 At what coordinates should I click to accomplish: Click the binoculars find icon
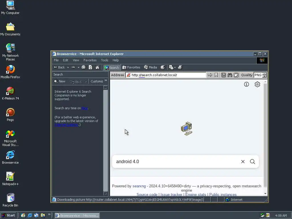click(230, 75)
